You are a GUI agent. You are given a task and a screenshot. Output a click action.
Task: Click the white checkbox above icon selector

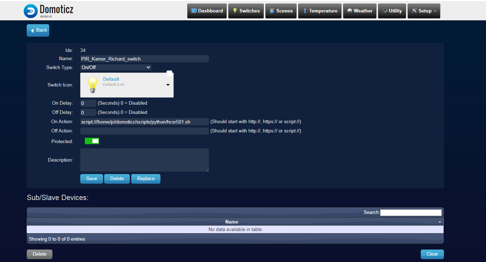click(x=169, y=73)
